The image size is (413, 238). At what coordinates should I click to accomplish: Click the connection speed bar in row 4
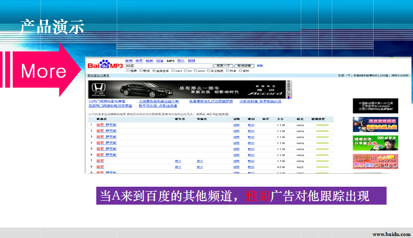322,143
